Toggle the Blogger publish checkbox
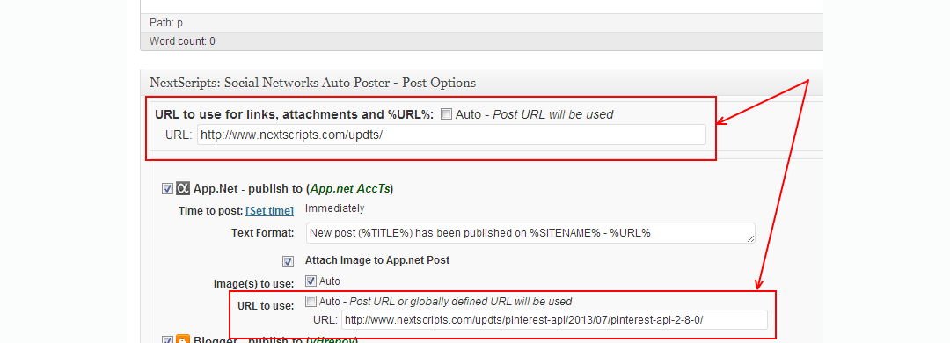This screenshot has width=950, height=343. pyautogui.click(x=168, y=340)
